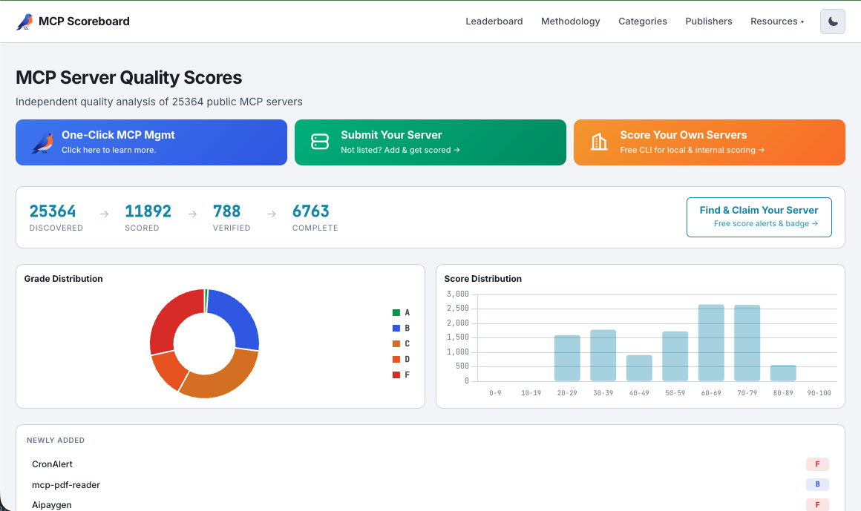Open the Methodology page
Viewport: 861px width, 511px height.
click(570, 22)
